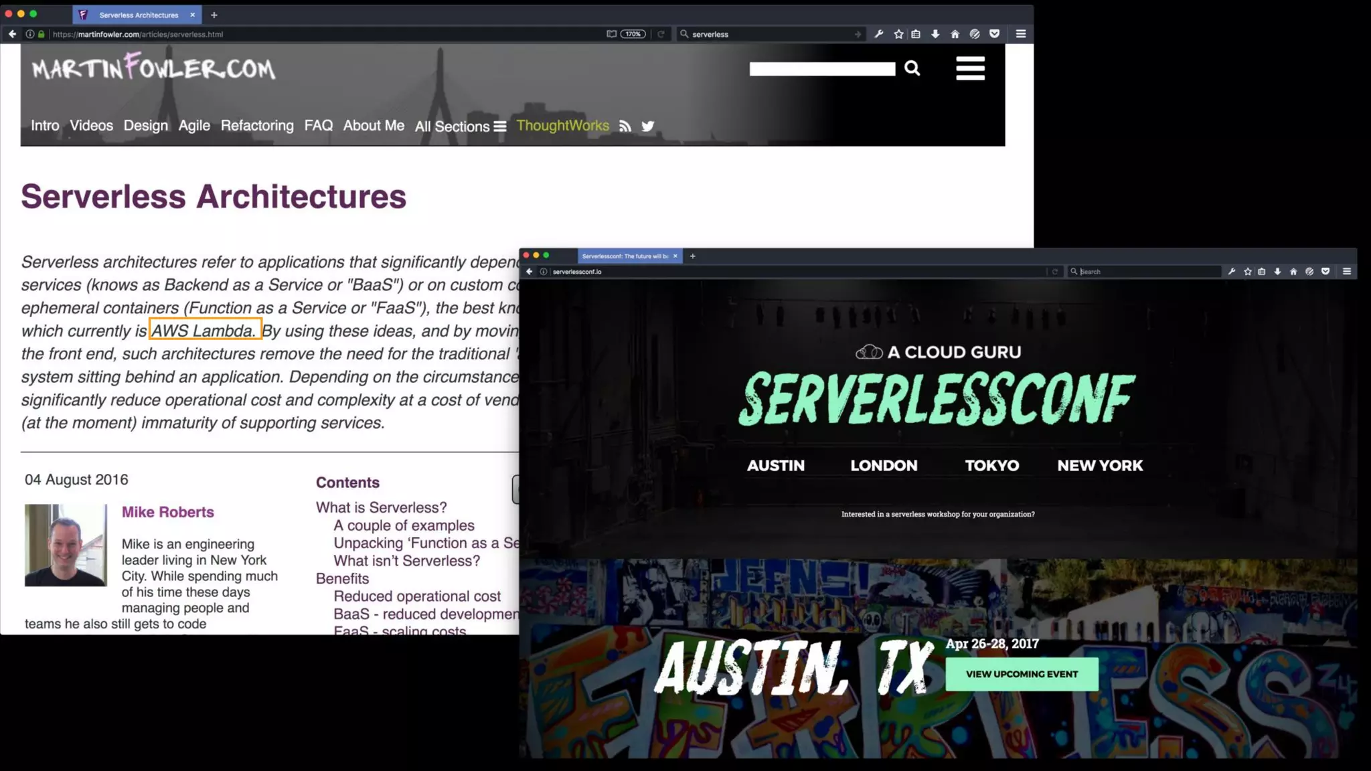The image size is (1371, 771).
Task: Open the RSS feed icon
Action: (x=625, y=126)
